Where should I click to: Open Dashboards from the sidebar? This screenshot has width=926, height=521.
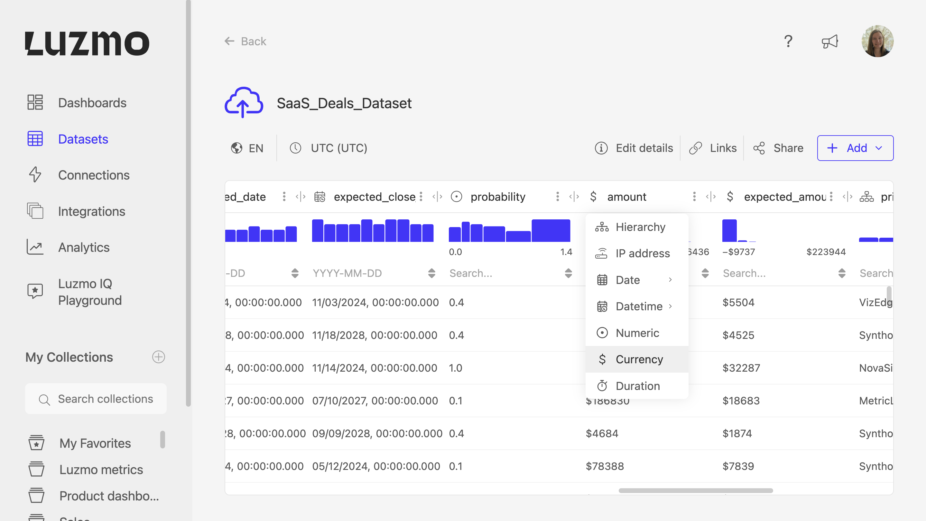(92, 102)
